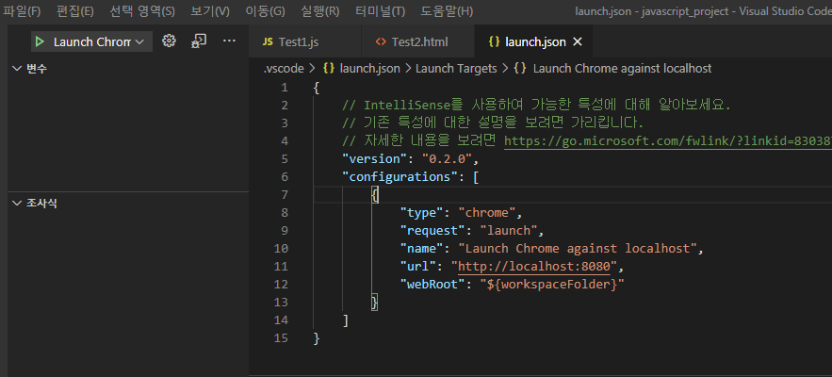Click the JS icon on the Test1.js tab

click(268, 42)
